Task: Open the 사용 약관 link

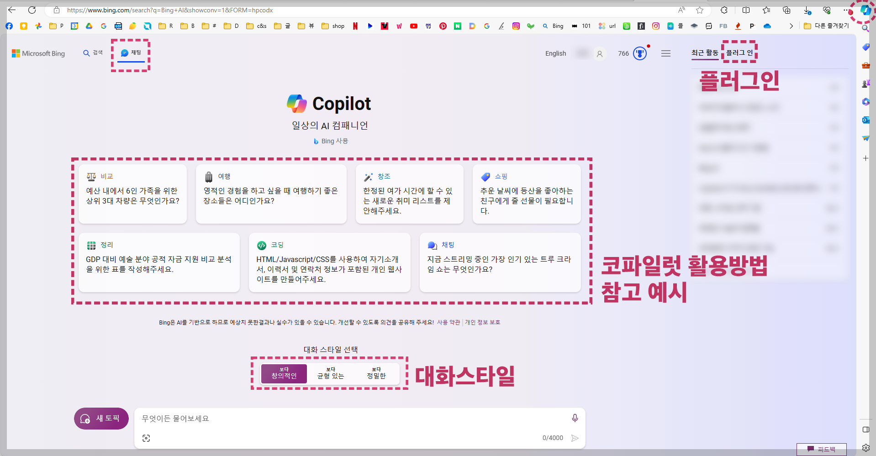Action: [449, 322]
